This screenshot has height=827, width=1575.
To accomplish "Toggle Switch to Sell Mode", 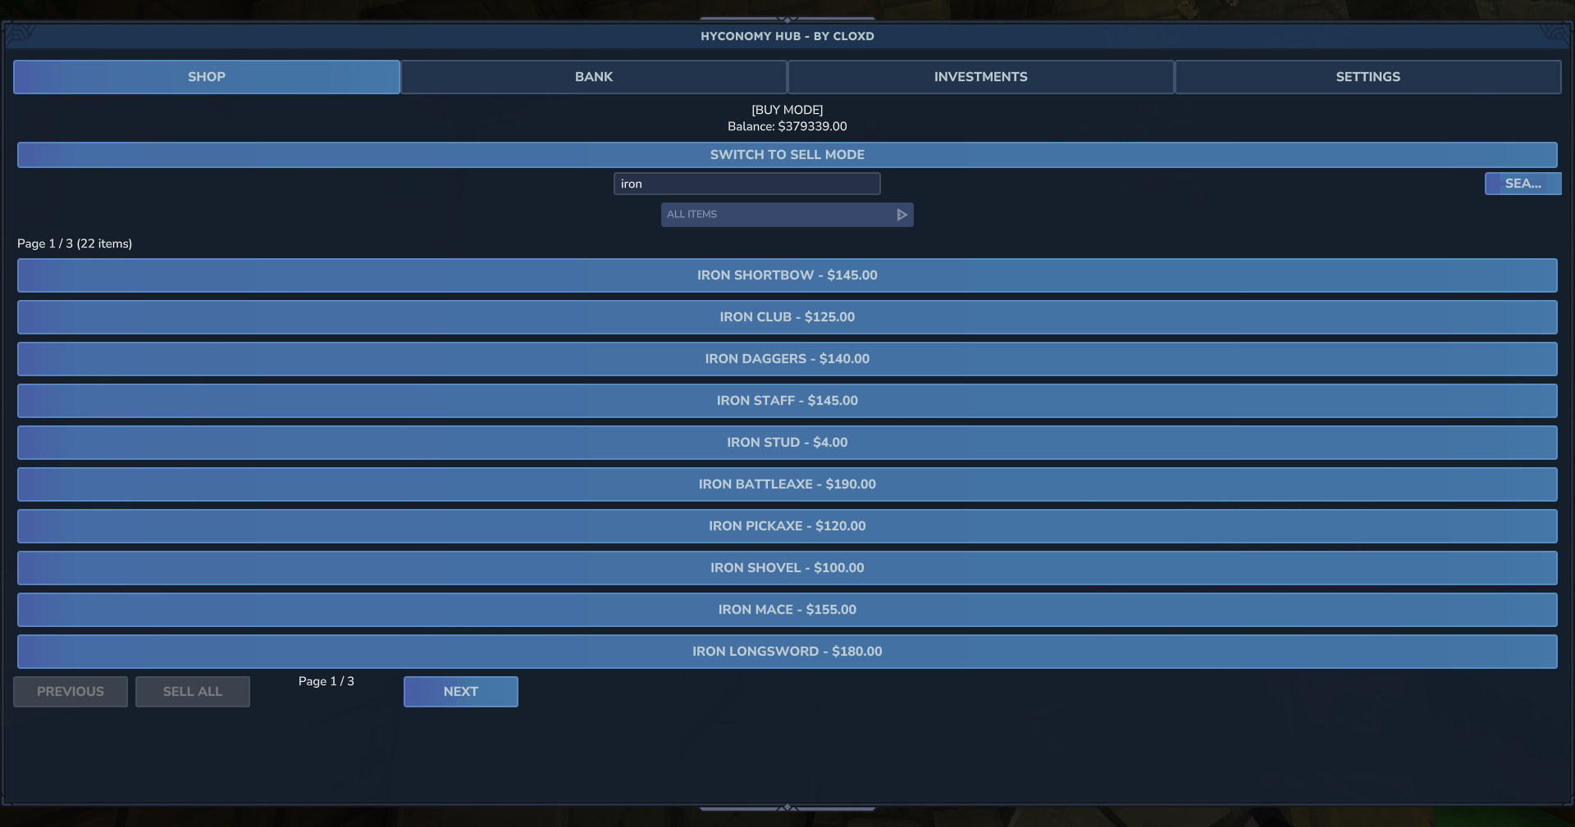I will point(787,155).
